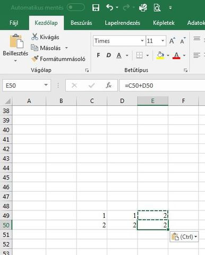Select column F header
Viewport: 205px width, 255px height.
click(x=183, y=101)
